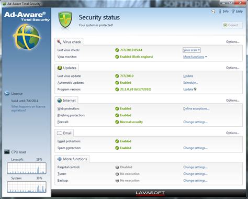
Task: Click the cursor icon left of Info
Action: (x=213, y=12)
